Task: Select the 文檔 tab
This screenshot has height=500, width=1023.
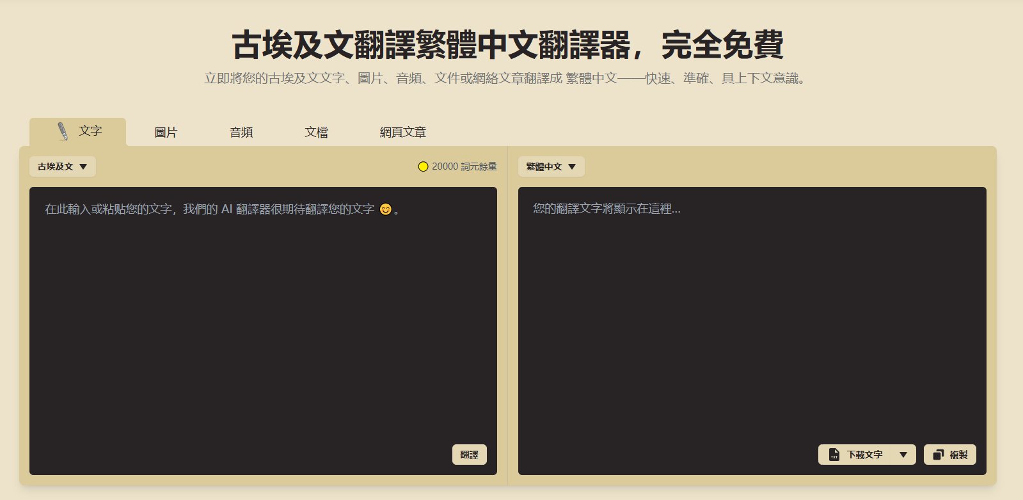Action: (316, 133)
